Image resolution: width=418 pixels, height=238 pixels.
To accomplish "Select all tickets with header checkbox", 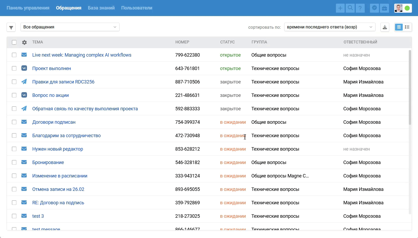I will point(14,42).
